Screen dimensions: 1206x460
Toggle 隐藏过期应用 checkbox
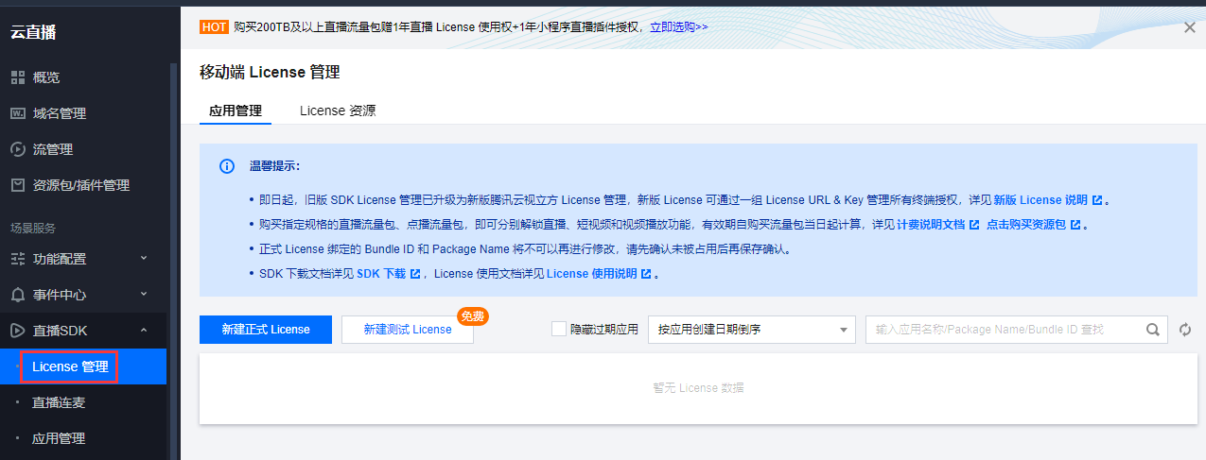[559, 329]
